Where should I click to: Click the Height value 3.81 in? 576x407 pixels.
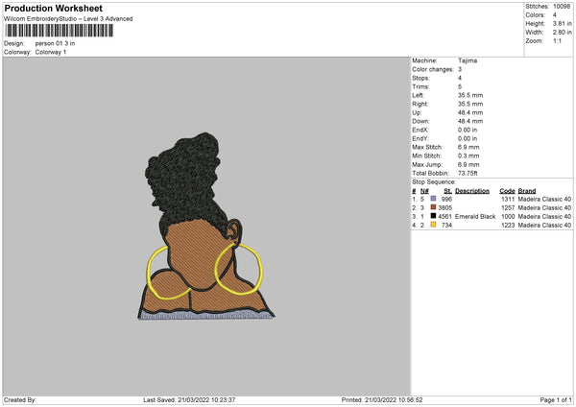point(562,23)
